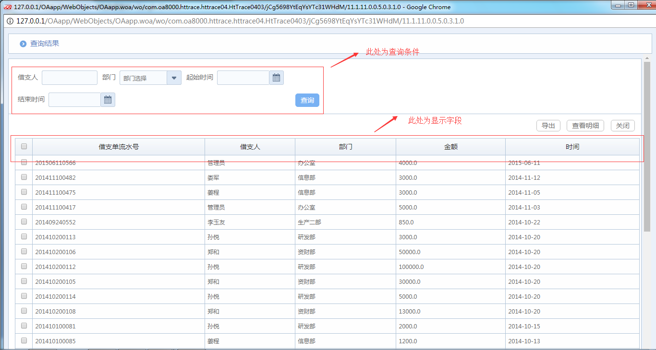Check the row for 201411100482
Image resolution: width=656 pixels, height=350 pixels.
tap(24, 177)
